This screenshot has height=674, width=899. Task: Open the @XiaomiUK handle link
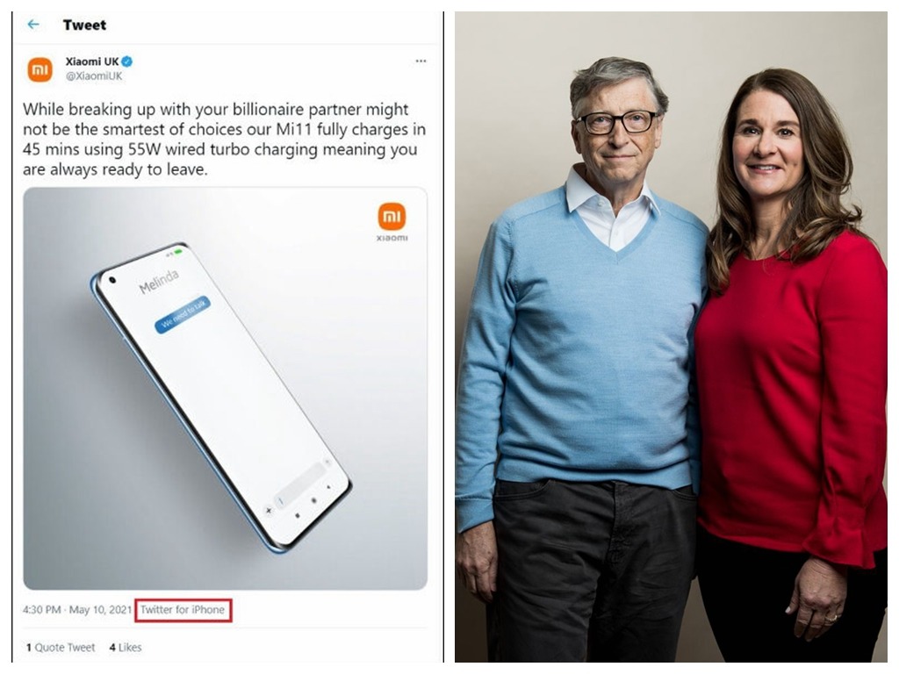[x=93, y=76]
